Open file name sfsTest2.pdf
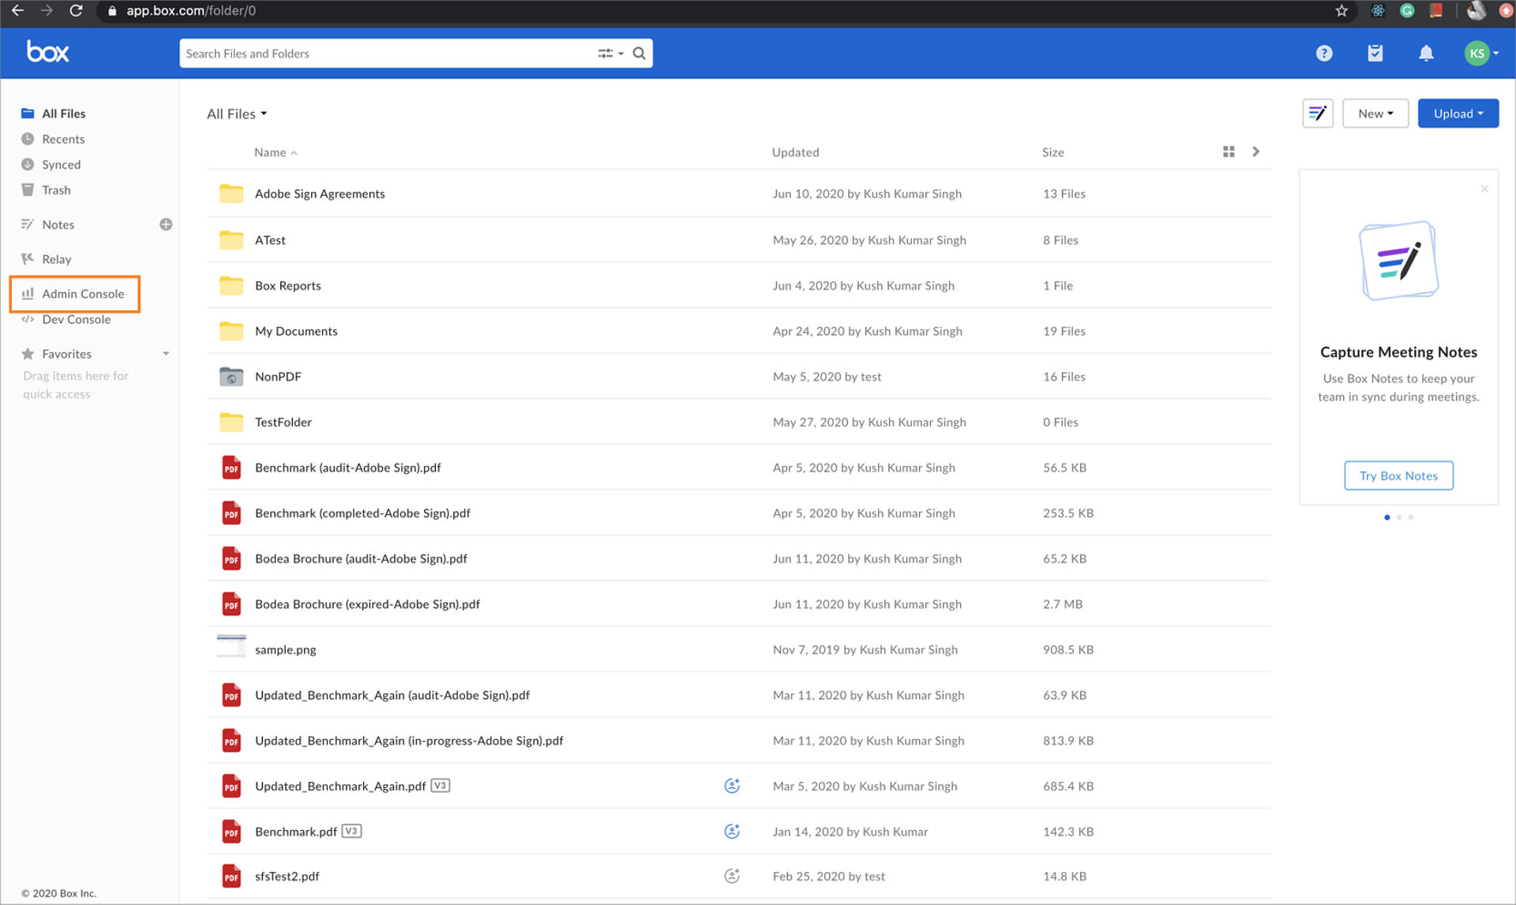This screenshot has height=905, width=1516. click(287, 877)
